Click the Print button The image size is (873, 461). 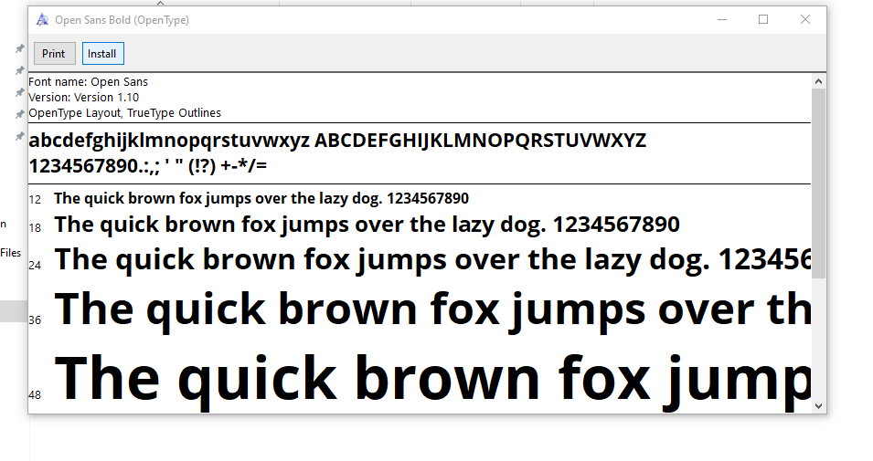tap(54, 53)
